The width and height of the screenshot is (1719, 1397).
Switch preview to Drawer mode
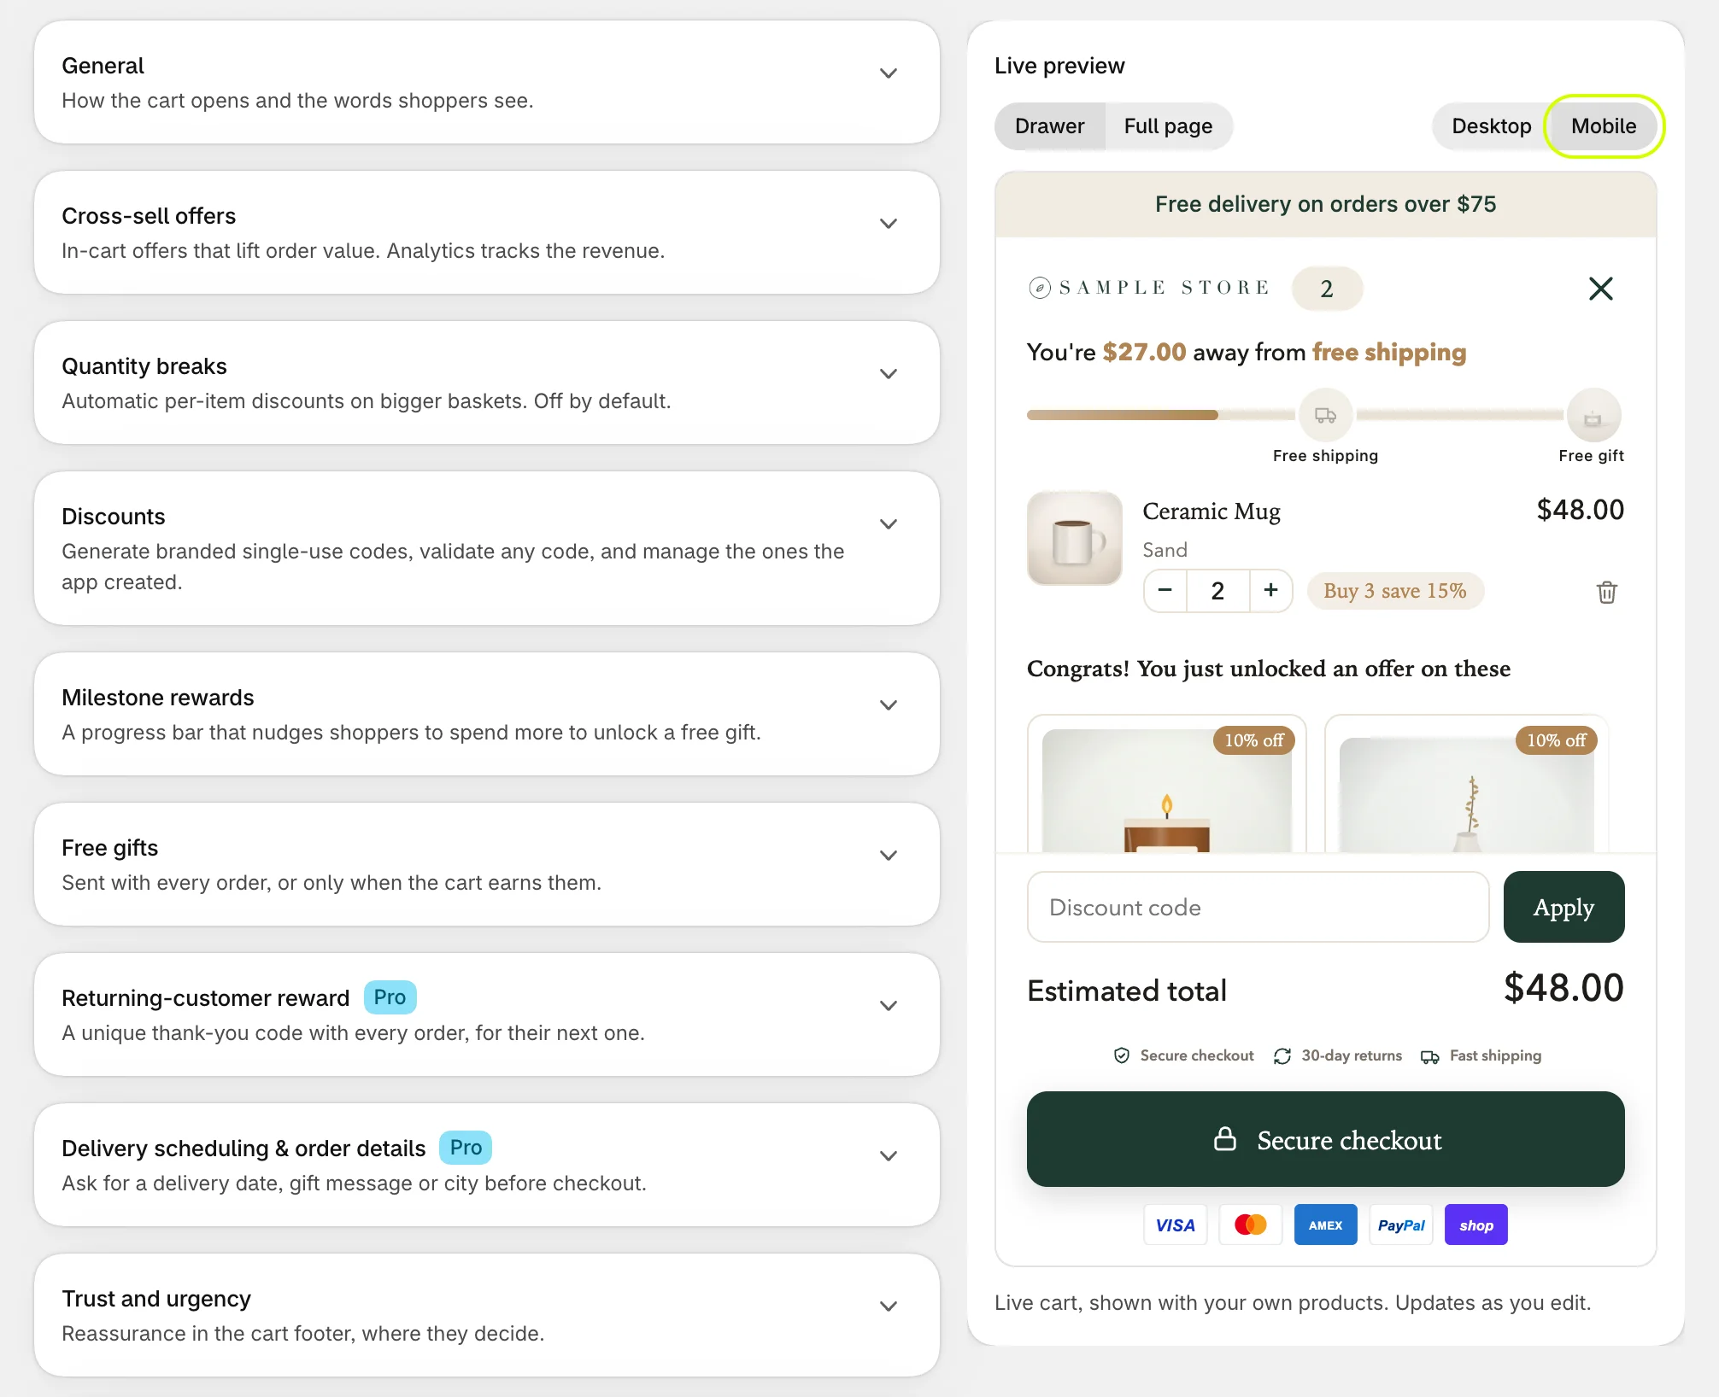point(1049,126)
